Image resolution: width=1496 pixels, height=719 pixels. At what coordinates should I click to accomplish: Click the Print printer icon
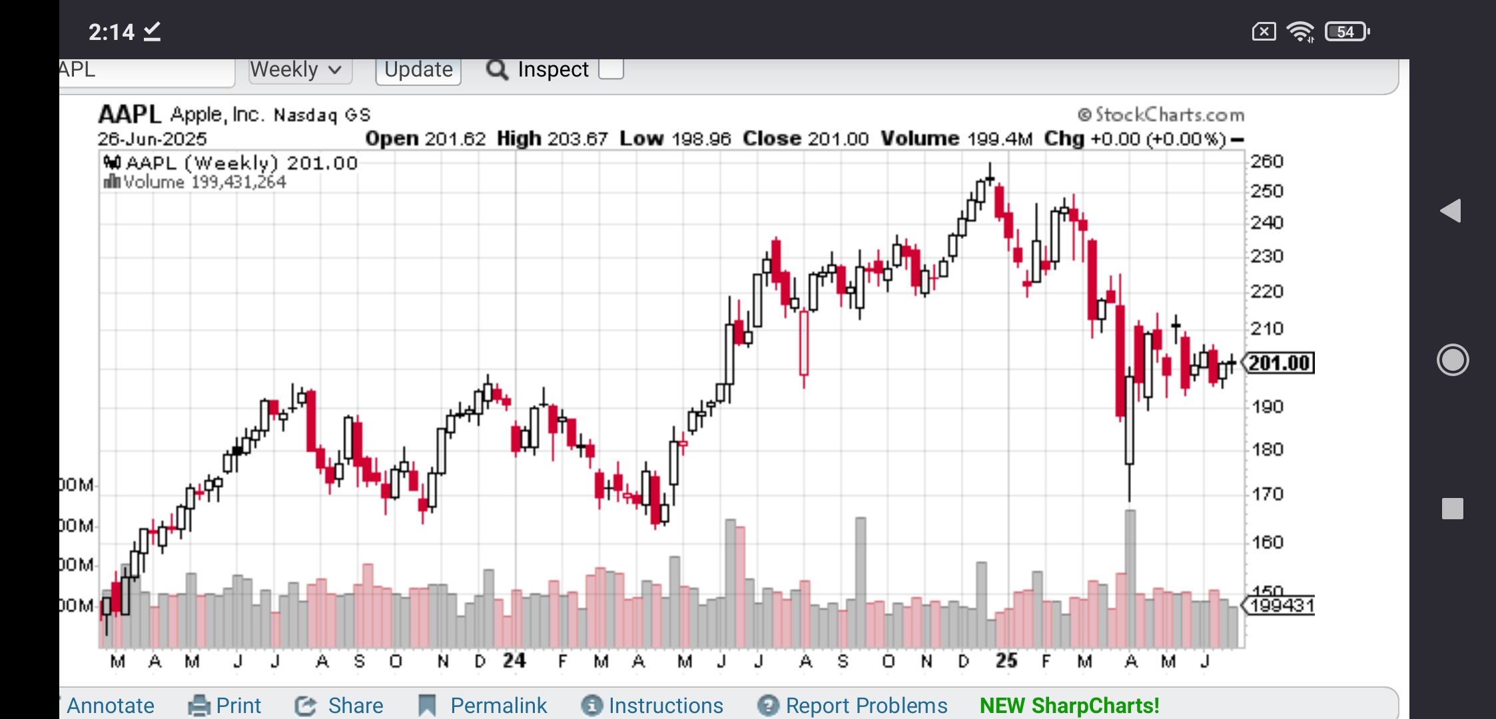point(199,706)
